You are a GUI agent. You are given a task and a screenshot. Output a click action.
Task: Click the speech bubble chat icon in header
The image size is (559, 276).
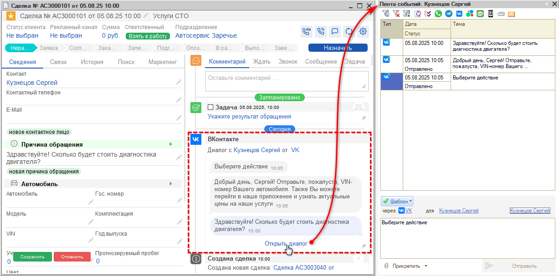click(x=334, y=32)
